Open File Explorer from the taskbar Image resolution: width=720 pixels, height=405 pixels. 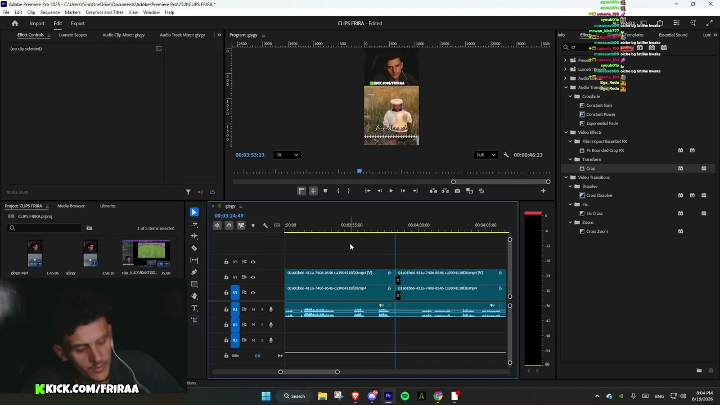322,396
